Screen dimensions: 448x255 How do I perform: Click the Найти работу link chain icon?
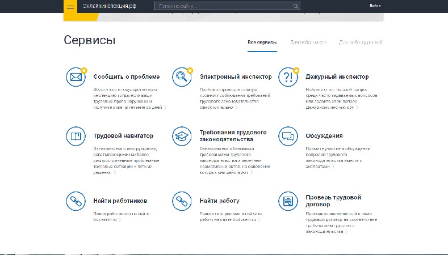point(182,201)
